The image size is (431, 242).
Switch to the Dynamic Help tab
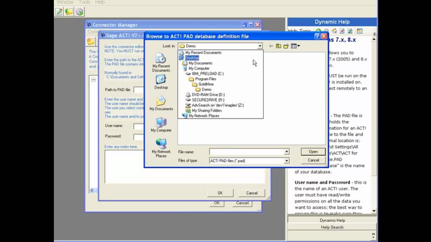pos(332,220)
